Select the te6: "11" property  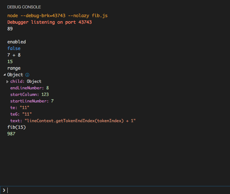point(21,114)
